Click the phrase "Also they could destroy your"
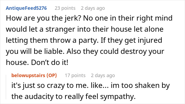The image size is (185, 104). point(115,51)
